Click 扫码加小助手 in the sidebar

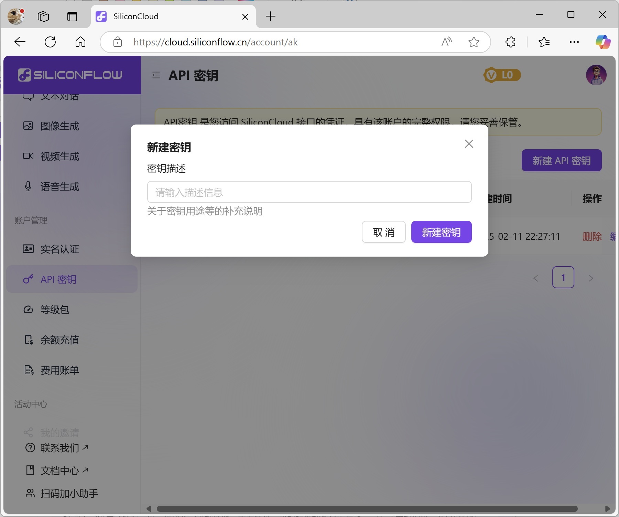coord(69,493)
